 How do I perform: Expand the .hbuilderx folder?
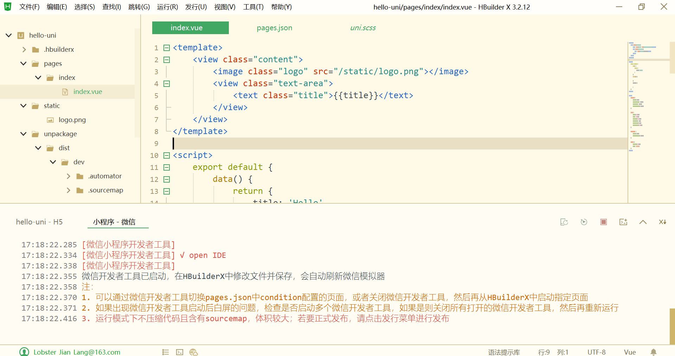(24, 50)
